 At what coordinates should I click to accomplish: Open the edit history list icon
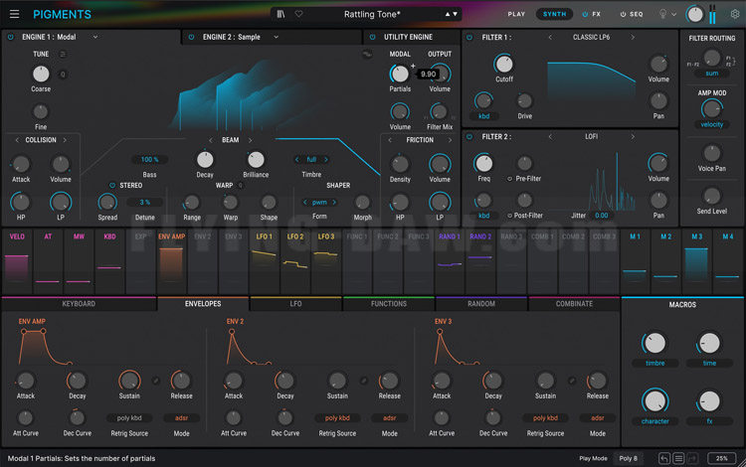(x=678, y=458)
